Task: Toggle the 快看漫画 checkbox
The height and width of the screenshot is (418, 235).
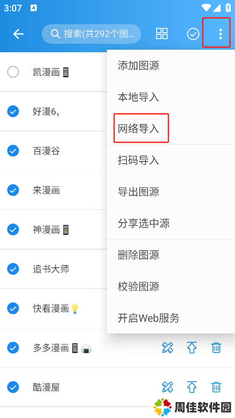Action: (13, 308)
